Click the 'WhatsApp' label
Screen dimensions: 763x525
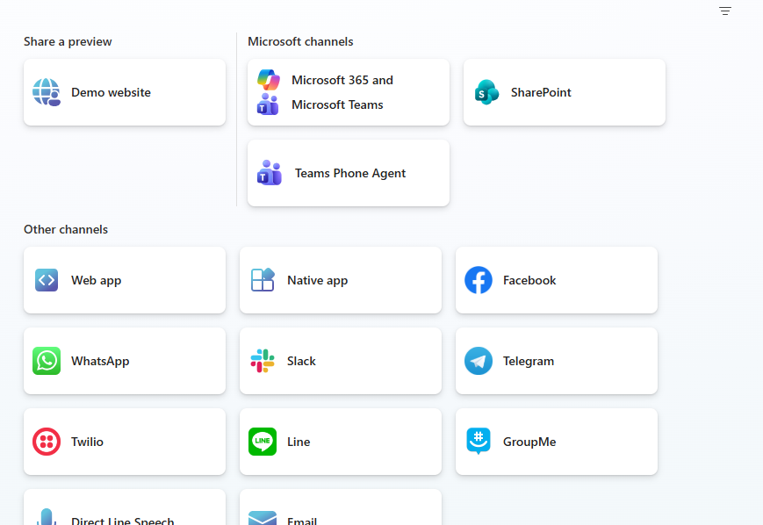pos(100,361)
